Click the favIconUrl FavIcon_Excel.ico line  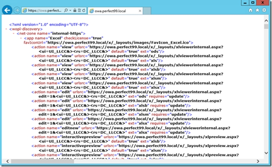[x=109, y=43]
